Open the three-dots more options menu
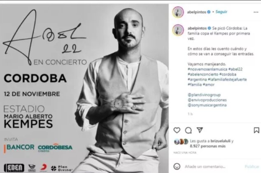The height and width of the screenshot is (173, 261). (256, 12)
